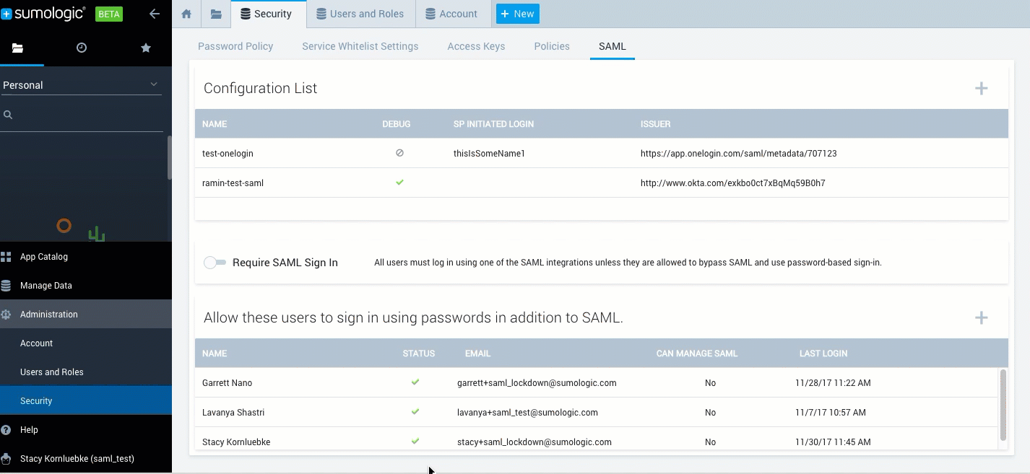Viewport: 1030px width, 474px height.
Task: Enable the Require SAML Sign In toggle
Action: coord(215,263)
